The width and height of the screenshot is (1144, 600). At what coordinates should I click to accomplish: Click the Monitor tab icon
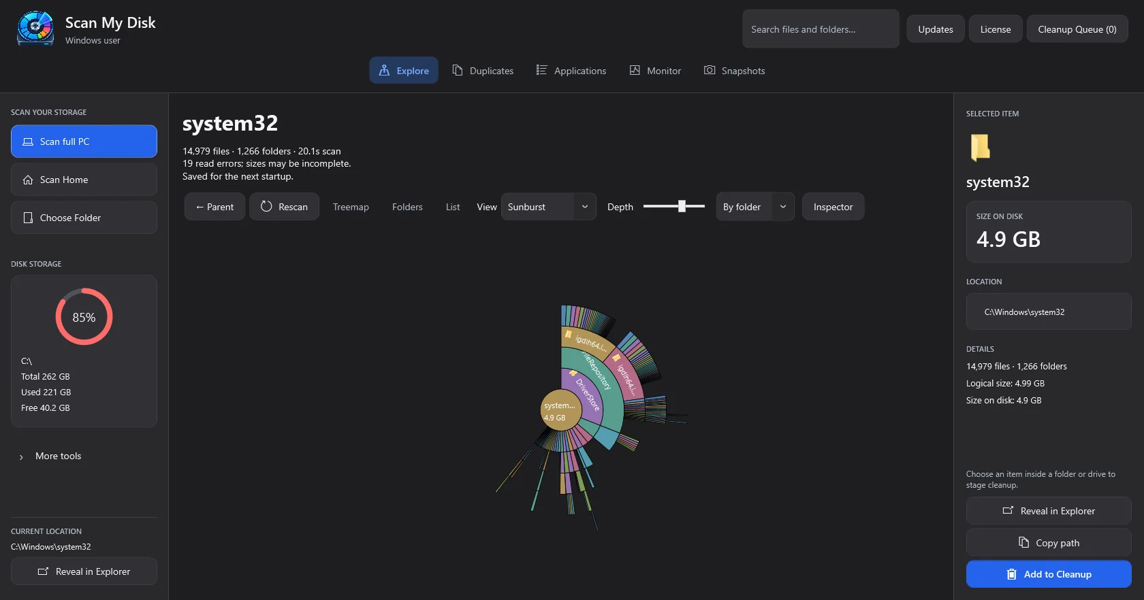point(635,70)
